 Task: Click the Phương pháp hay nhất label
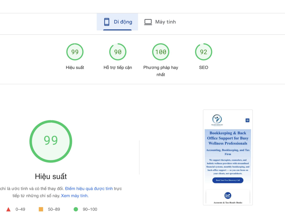(161, 71)
